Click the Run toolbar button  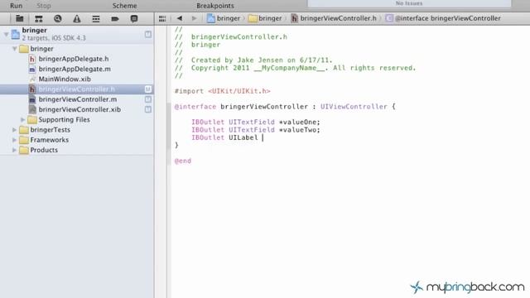coord(16,6)
